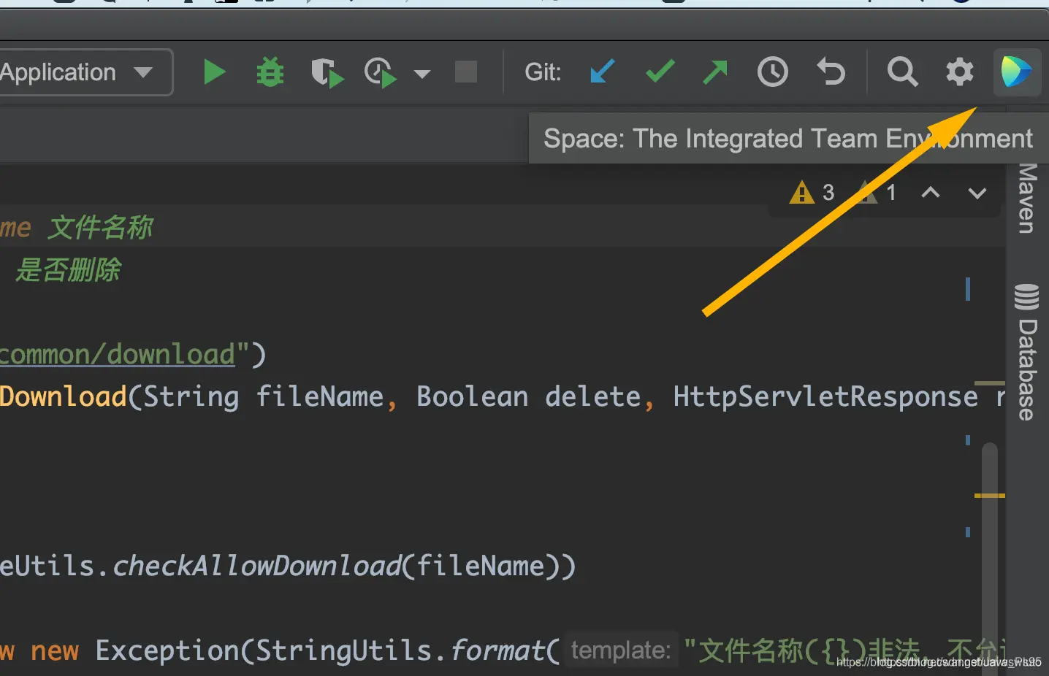The image size is (1049, 676).
Task: Click the format method call
Action: click(x=497, y=650)
